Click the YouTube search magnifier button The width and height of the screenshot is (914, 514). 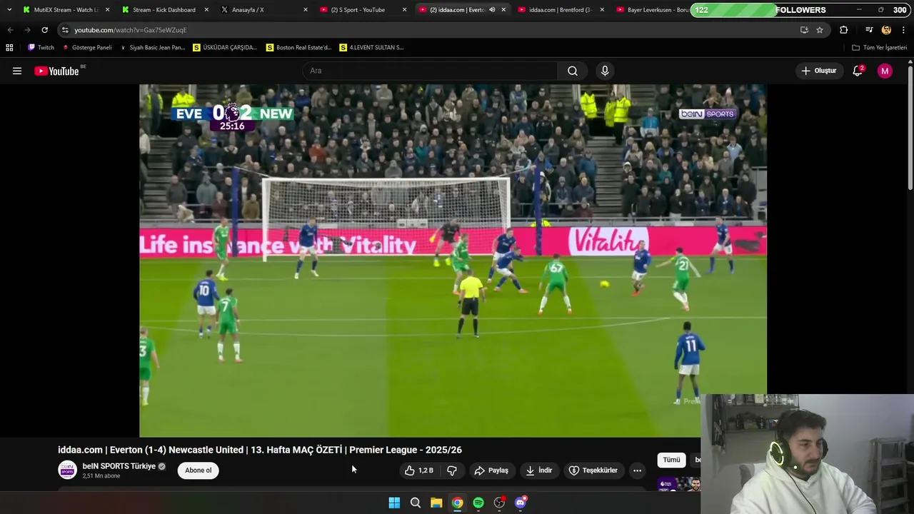(573, 71)
